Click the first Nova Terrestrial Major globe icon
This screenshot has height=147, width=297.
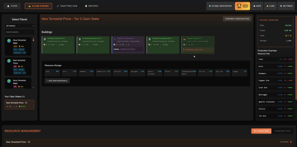point(9,41)
